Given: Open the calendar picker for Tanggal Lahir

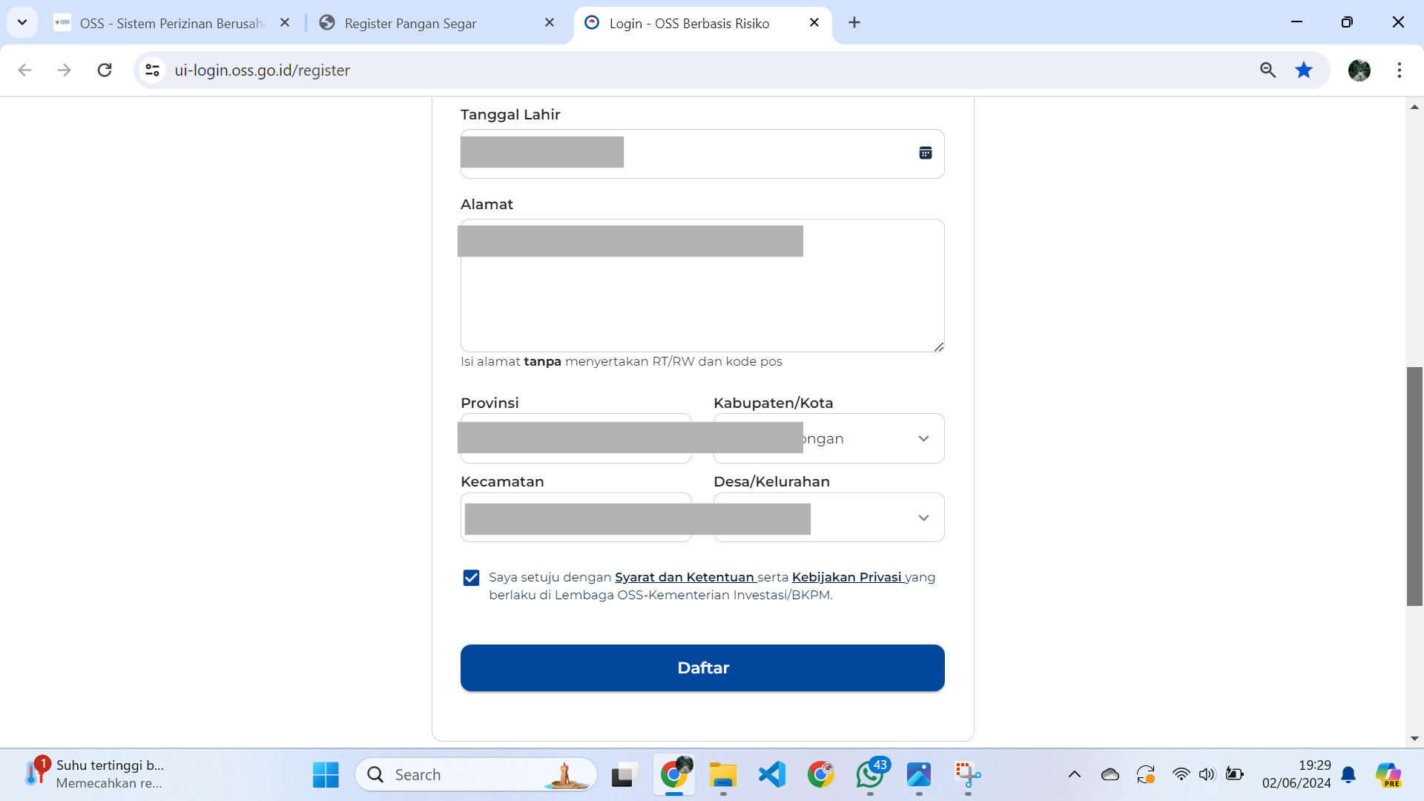Looking at the screenshot, I should point(925,153).
